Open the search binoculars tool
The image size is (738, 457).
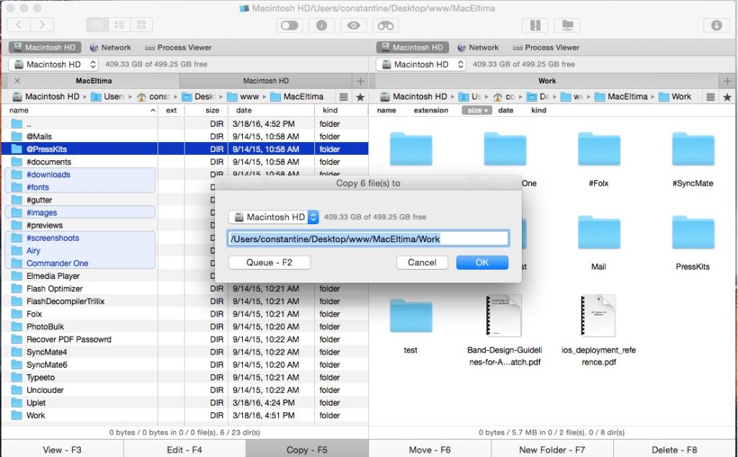pyautogui.click(x=386, y=25)
